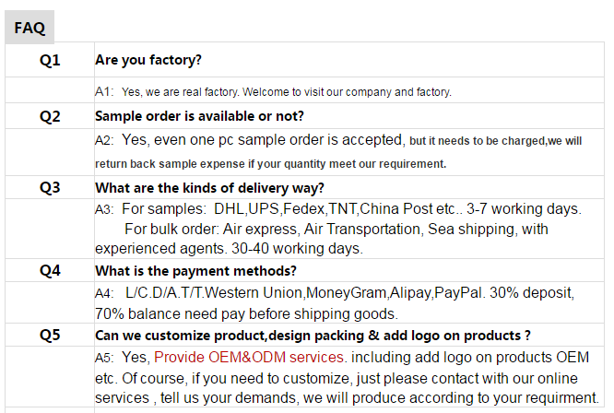Click 'return back sample expense' answer line
614x413 pixels.
(x=270, y=164)
